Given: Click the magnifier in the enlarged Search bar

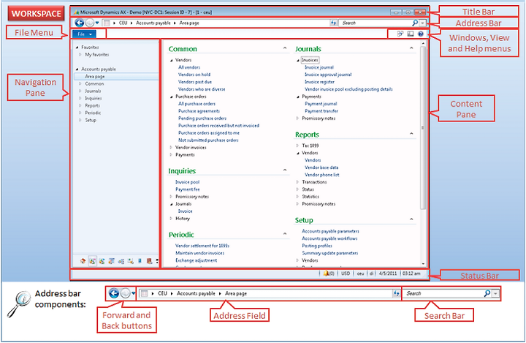Looking at the screenshot, I should 487,293.
